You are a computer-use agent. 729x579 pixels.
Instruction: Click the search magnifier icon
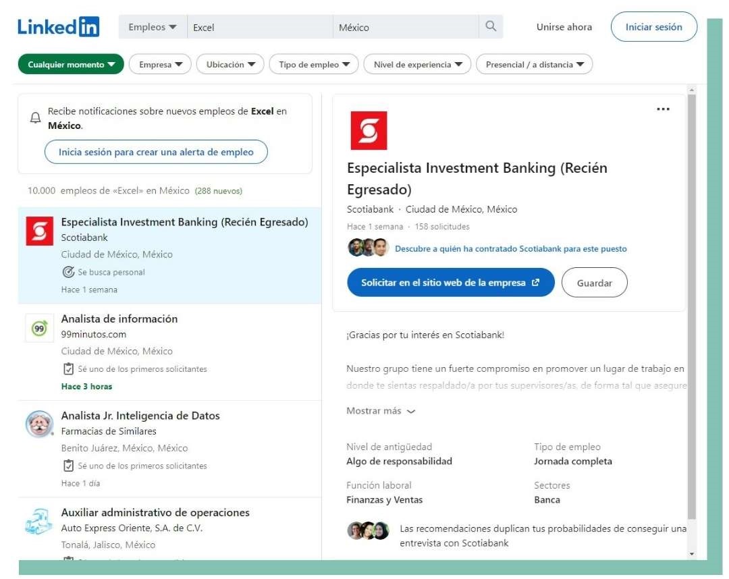coord(491,26)
